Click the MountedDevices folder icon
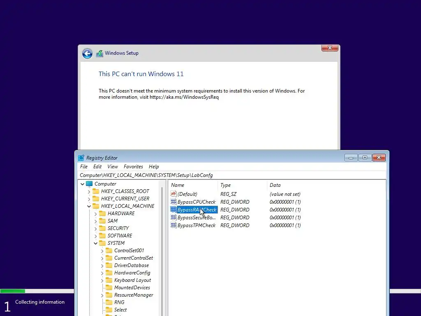This screenshot has height=316, width=421. [x=109, y=288]
